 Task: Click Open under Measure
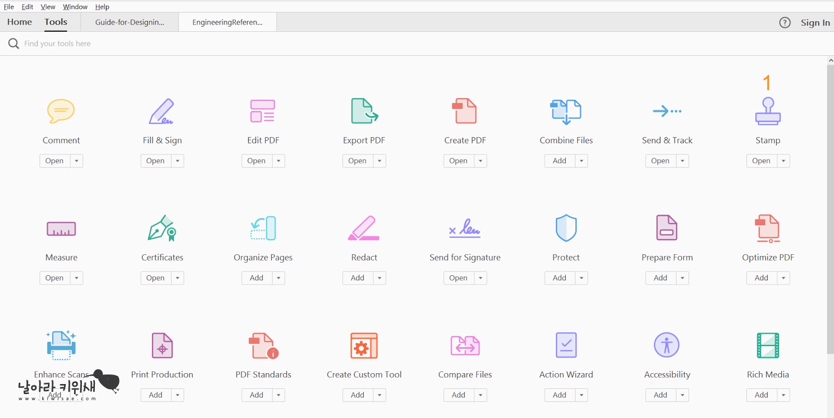(x=54, y=278)
